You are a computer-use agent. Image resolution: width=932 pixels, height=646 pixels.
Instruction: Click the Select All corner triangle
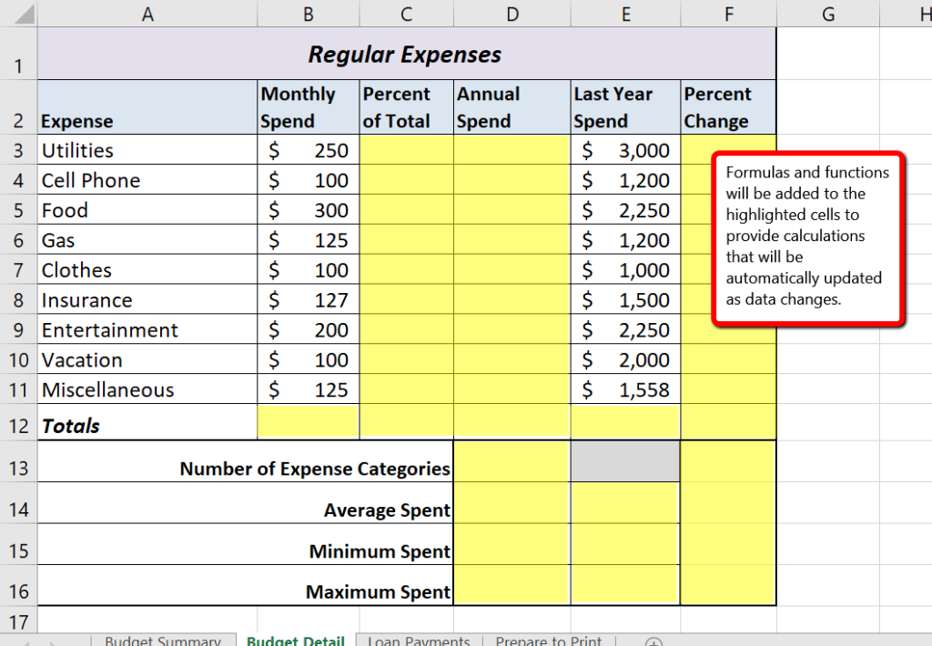18,14
